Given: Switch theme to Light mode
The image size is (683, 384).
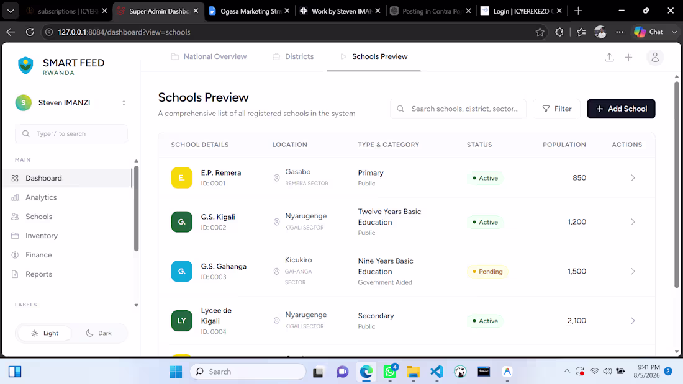Looking at the screenshot, I should [45, 333].
